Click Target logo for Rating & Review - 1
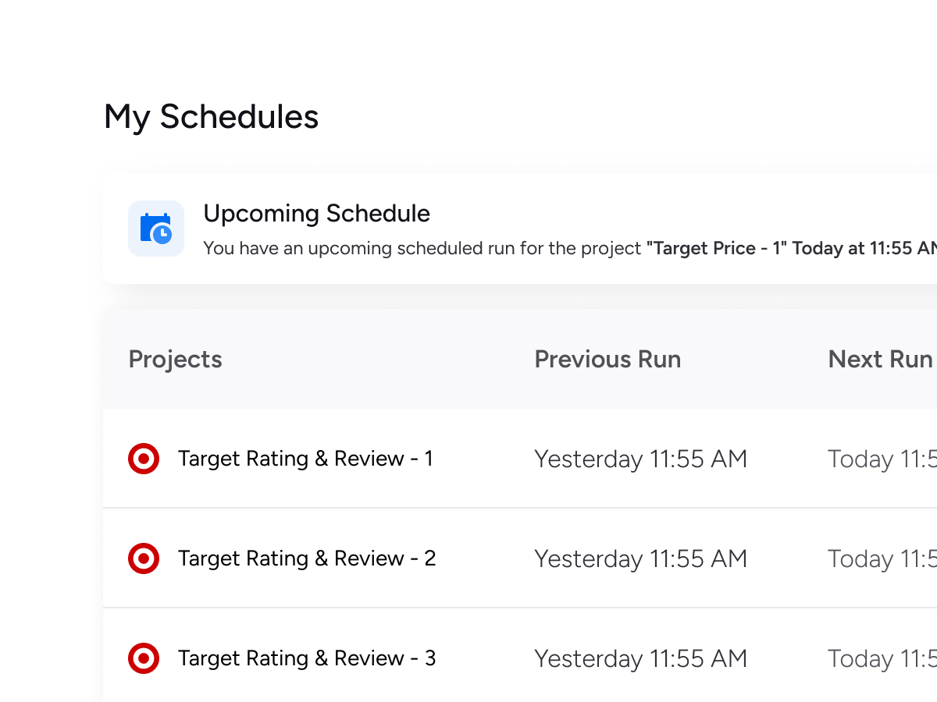The height and width of the screenshot is (702, 937). tap(144, 459)
